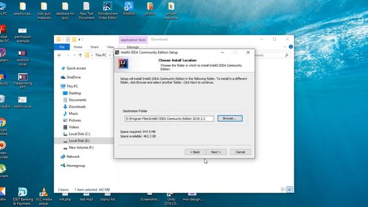
Task: Open project resources desktop folder
Action: pyautogui.click(x=171, y=11)
